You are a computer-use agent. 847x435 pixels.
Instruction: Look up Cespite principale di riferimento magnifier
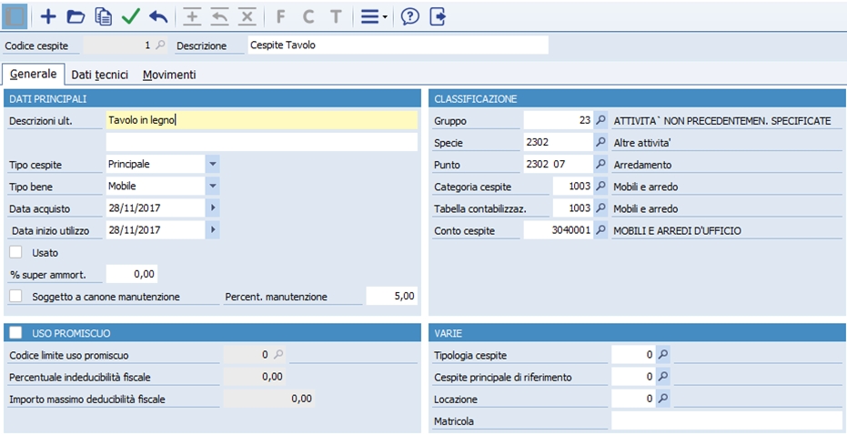coord(663,377)
